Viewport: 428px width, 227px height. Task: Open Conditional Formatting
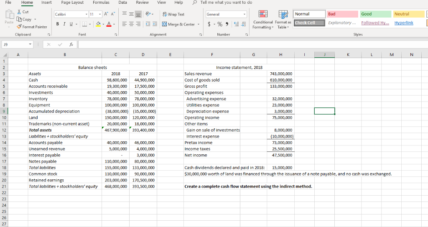click(x=263, y=19)
